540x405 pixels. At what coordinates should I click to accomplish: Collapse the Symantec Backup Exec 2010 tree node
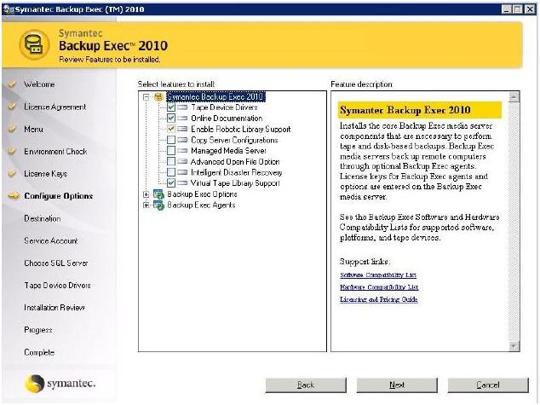(x=146, y=97)
